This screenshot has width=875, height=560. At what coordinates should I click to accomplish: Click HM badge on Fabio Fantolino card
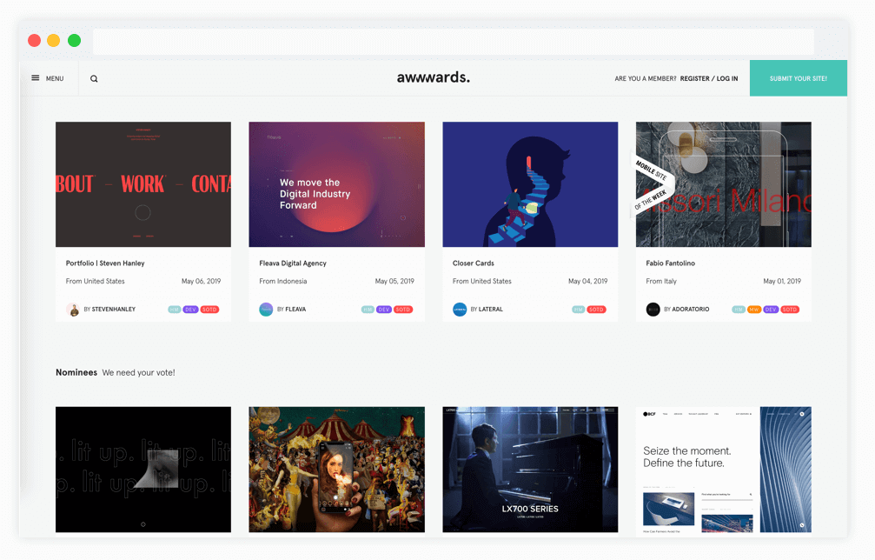pyautogui.click(x=739, y=310)
